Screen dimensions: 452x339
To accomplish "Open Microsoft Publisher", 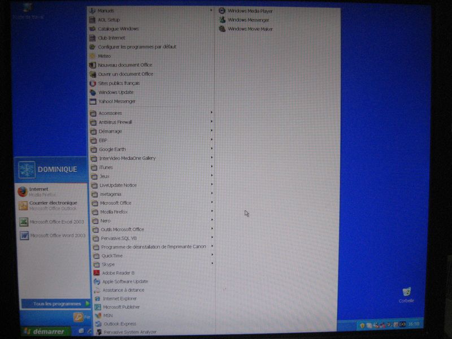I will tap(118, 307).
